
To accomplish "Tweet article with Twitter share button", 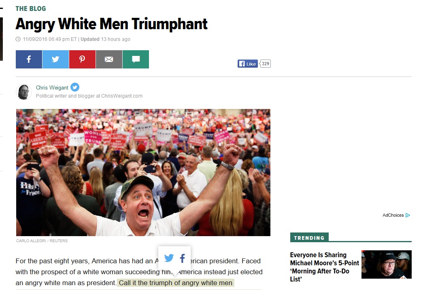I will tap(55, 60).
